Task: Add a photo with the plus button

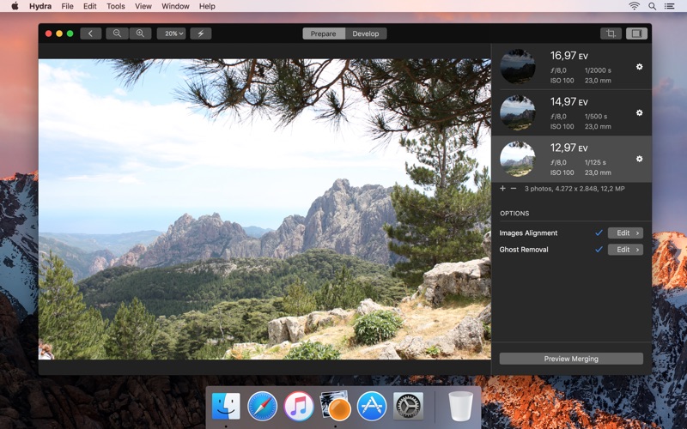Action: coord(502,188)
